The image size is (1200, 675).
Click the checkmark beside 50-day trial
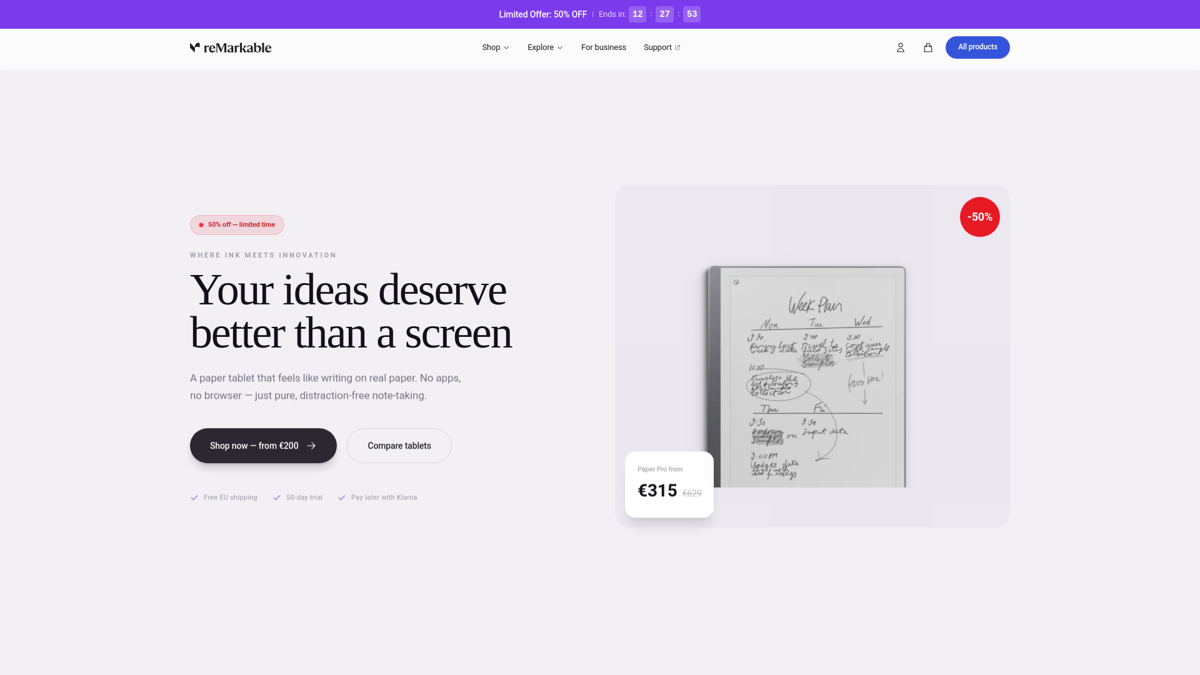point(277,497)
